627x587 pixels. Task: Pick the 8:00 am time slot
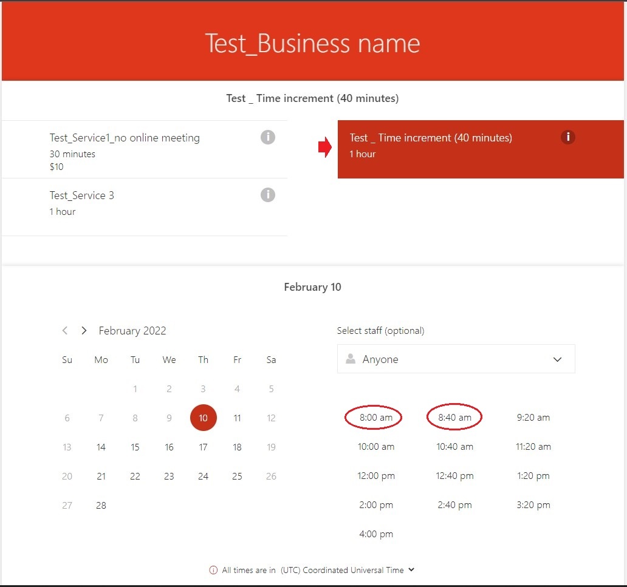point(376,417)
